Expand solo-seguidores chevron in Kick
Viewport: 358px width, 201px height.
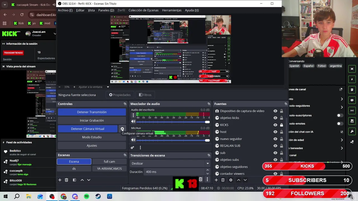(x=342, y=107)
